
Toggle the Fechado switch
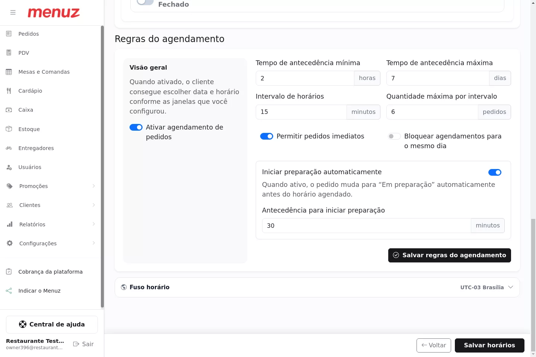point(145,2)
